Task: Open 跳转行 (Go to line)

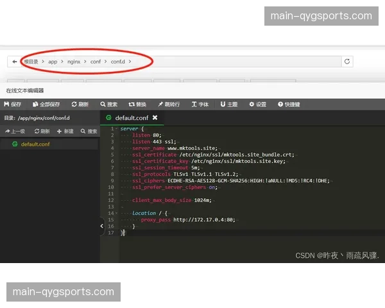Action: (x=169, y=104)
